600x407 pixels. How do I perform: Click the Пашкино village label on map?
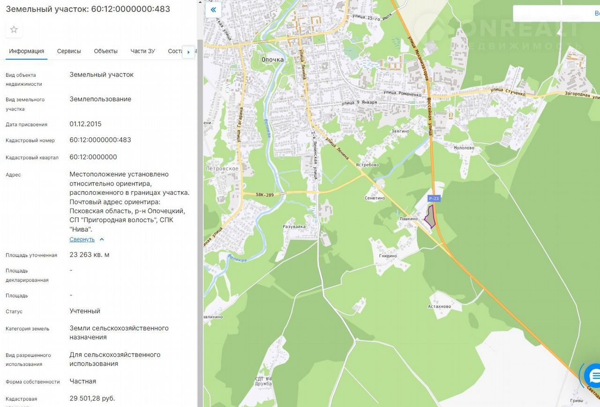point(409,219)
